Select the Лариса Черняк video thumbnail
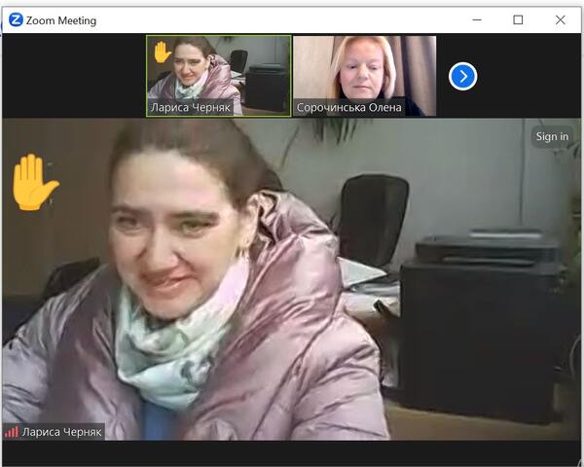Viewport: 584px width, 467px height. (x=219, y=68)
